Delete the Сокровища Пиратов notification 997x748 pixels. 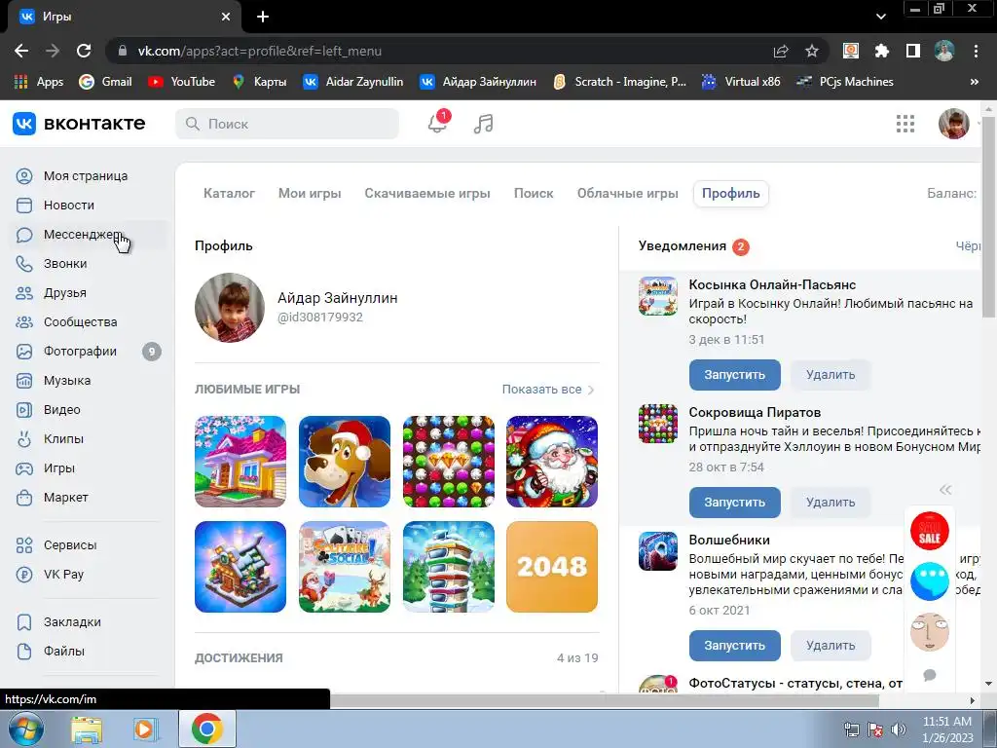(831, 503)
